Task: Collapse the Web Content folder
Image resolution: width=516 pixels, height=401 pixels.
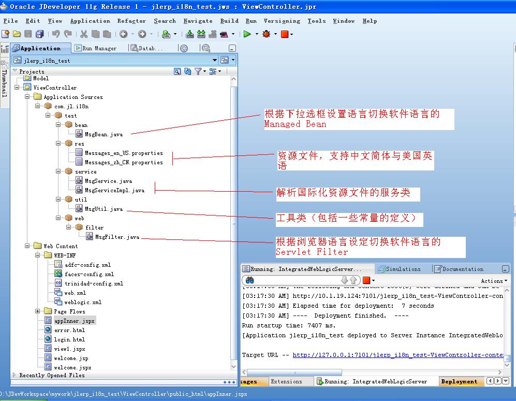Action: point(27,246)
